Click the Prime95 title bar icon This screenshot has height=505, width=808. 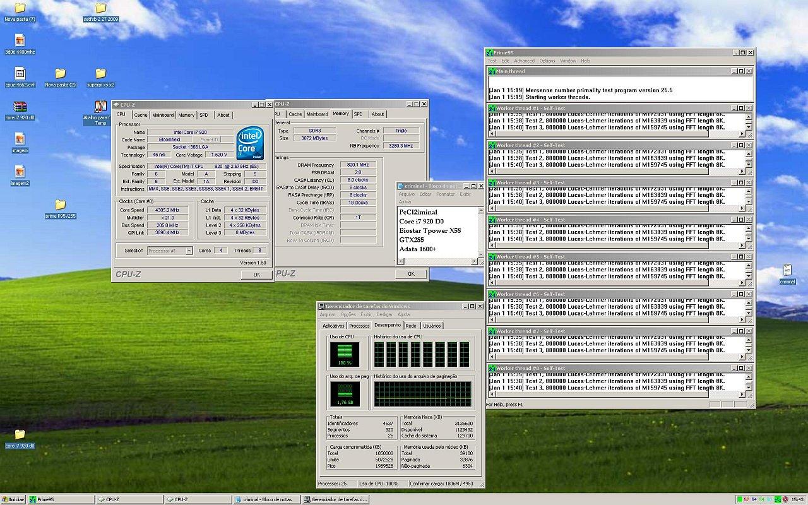click(490, 52)
